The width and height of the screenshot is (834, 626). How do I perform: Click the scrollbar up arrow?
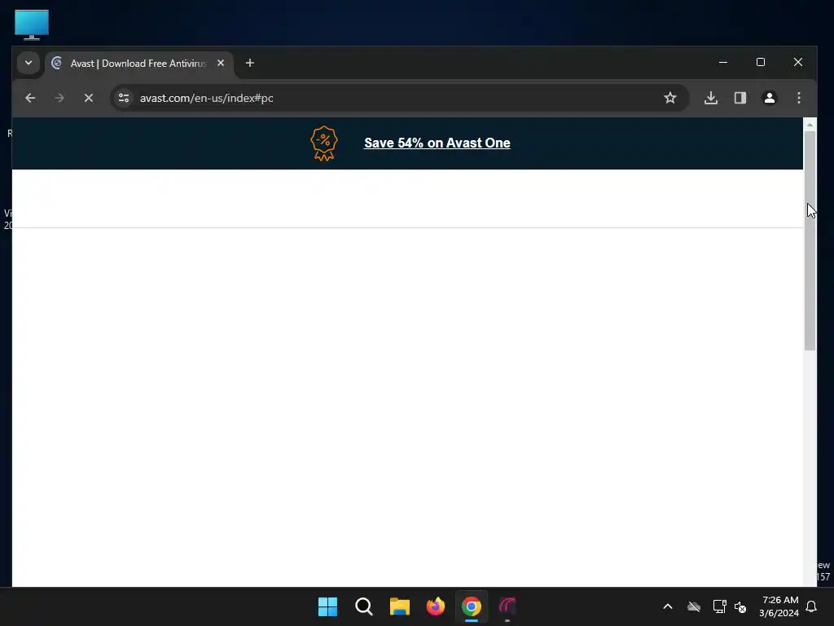coord(810,125)
